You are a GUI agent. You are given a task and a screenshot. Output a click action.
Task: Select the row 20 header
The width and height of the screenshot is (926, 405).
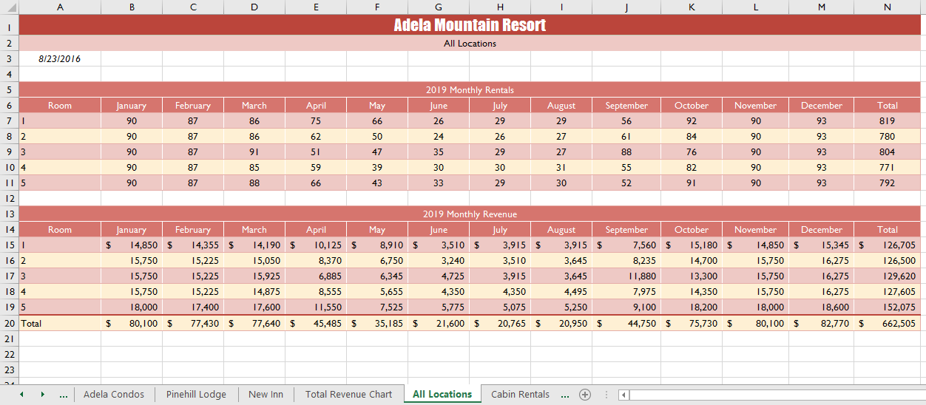pyautogui.click(x=9, y=323)
